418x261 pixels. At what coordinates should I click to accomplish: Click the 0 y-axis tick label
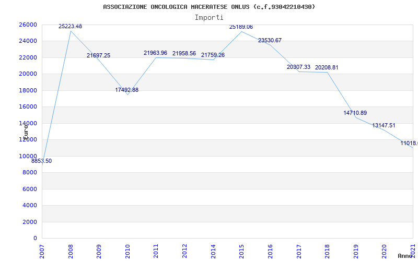35,238
